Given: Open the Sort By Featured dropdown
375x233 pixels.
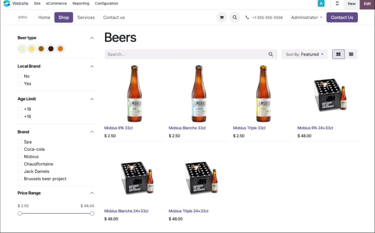Looking at the screenshot, I should (x=304, y=54).
